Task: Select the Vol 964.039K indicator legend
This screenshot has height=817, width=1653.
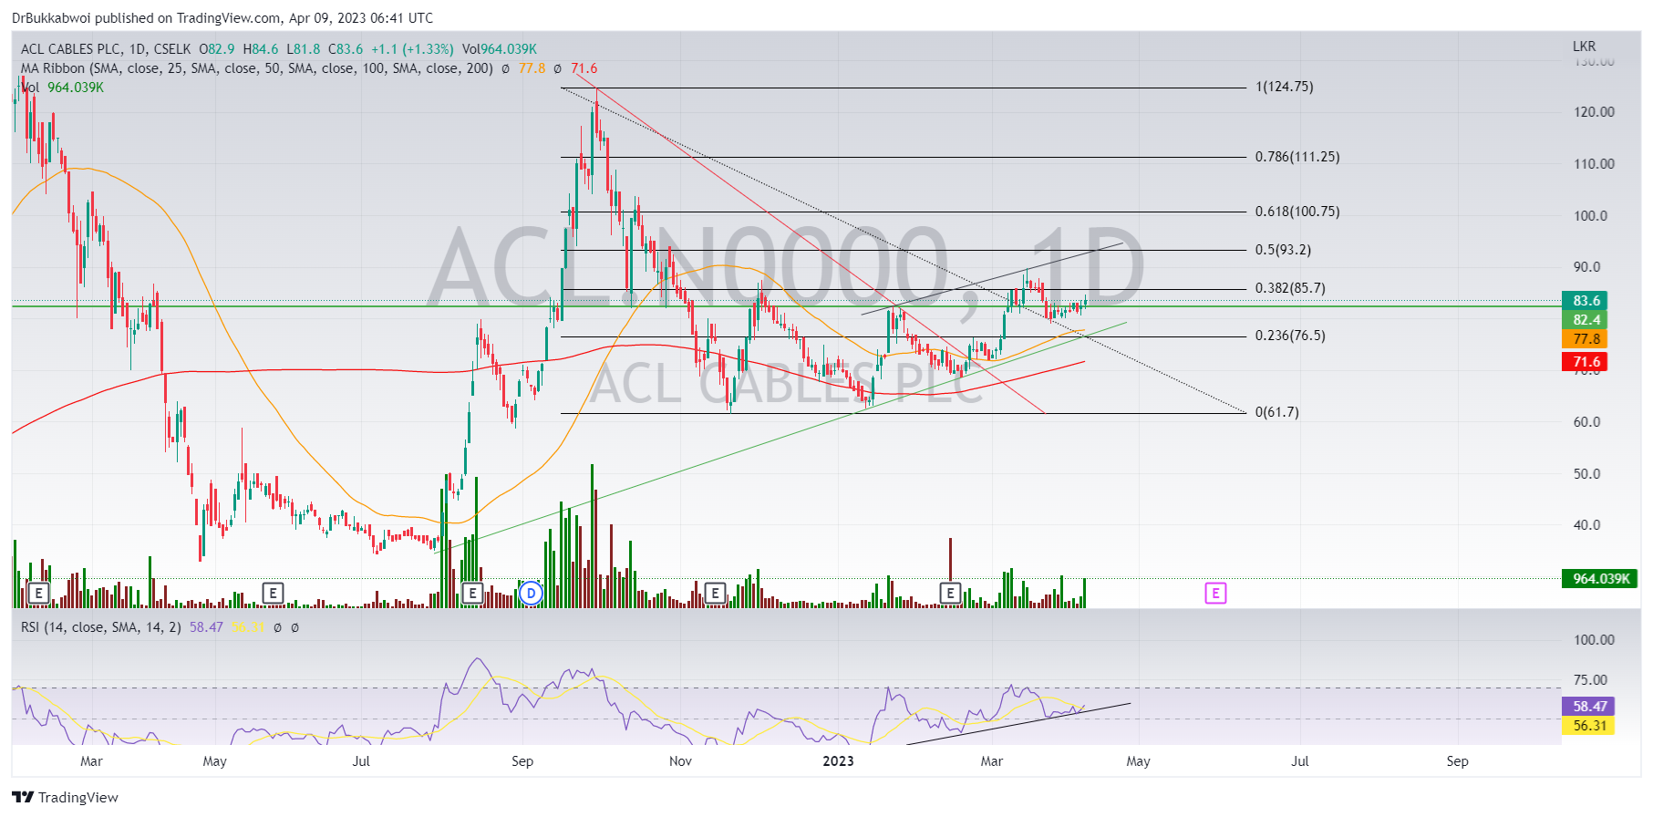Action: [62, 88]
